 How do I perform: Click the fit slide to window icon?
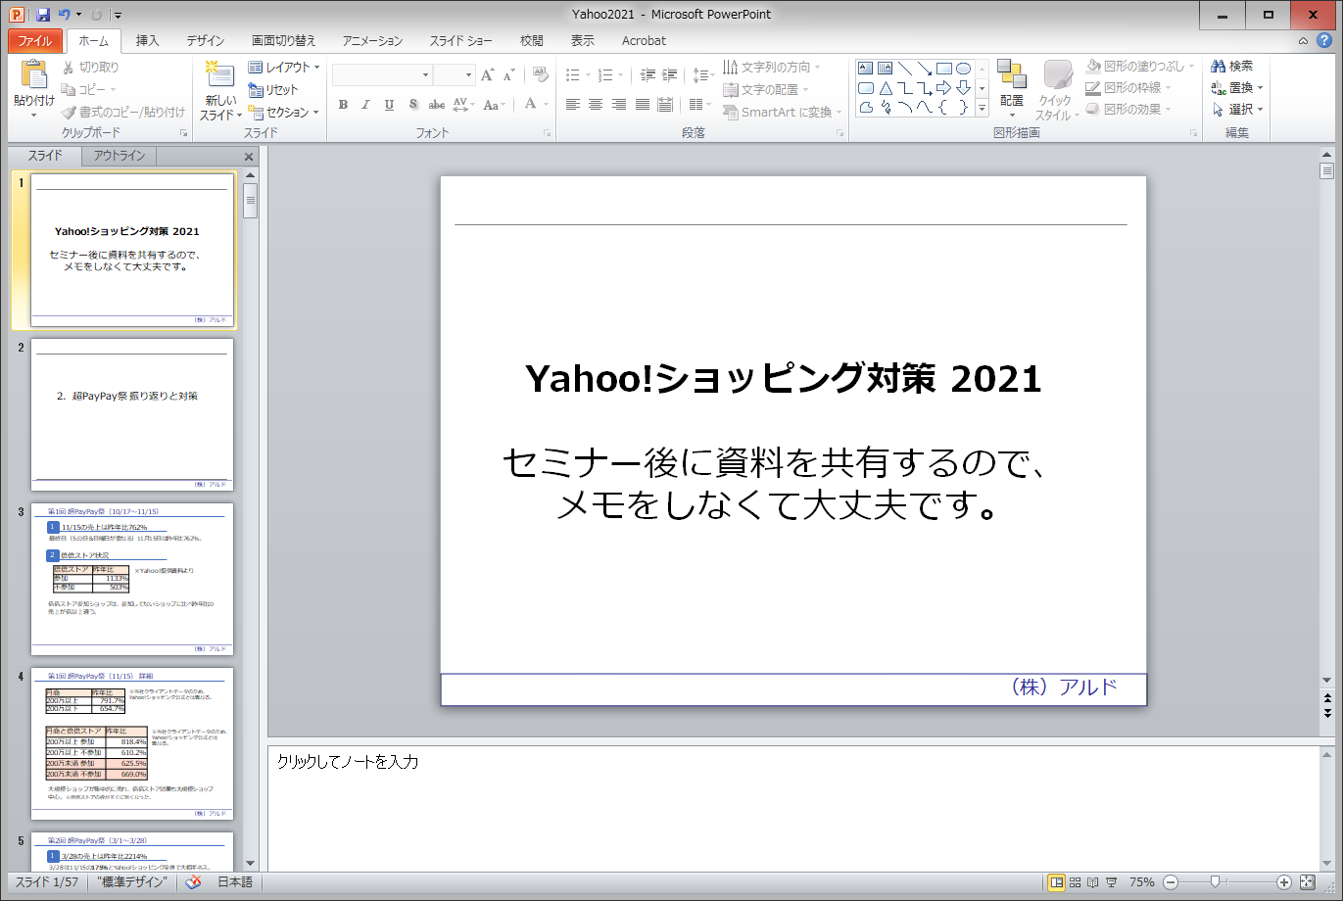[1309, 882]
